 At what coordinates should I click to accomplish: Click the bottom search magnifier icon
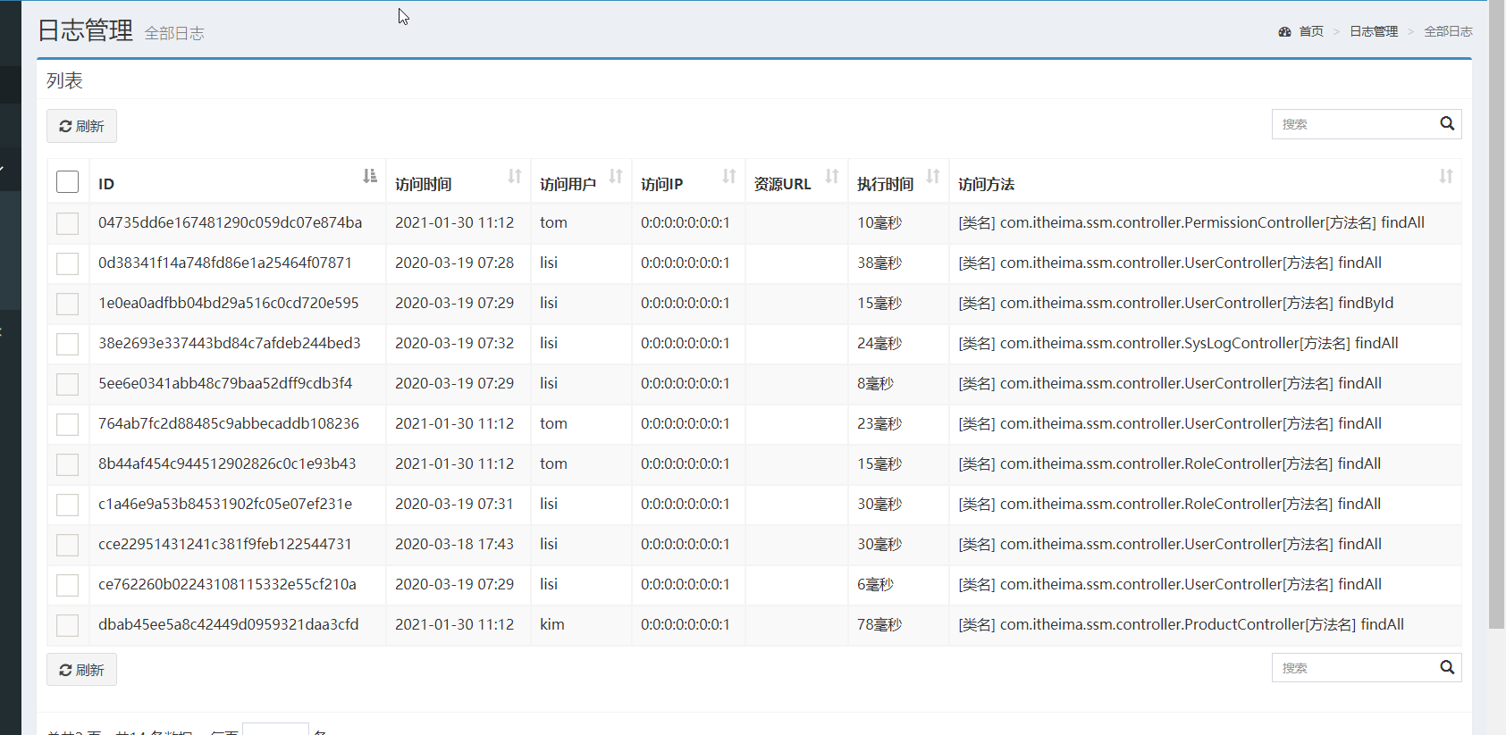click(x=1447, y=668)
